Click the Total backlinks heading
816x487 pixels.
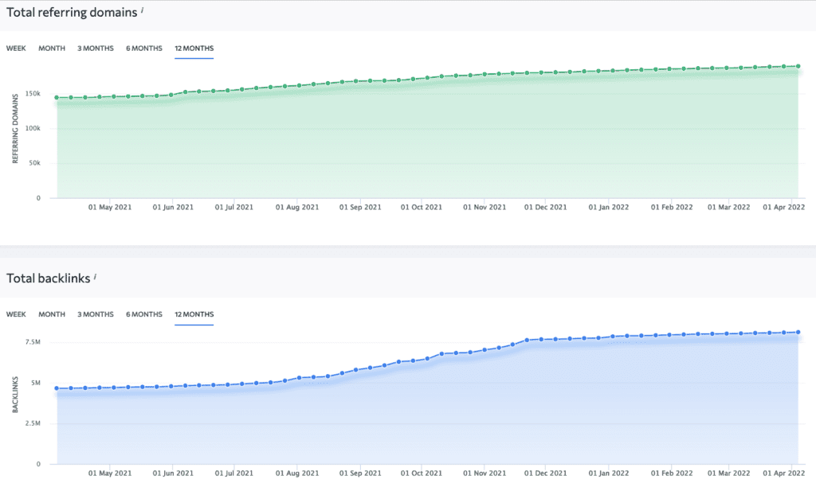tap(47, 279)
